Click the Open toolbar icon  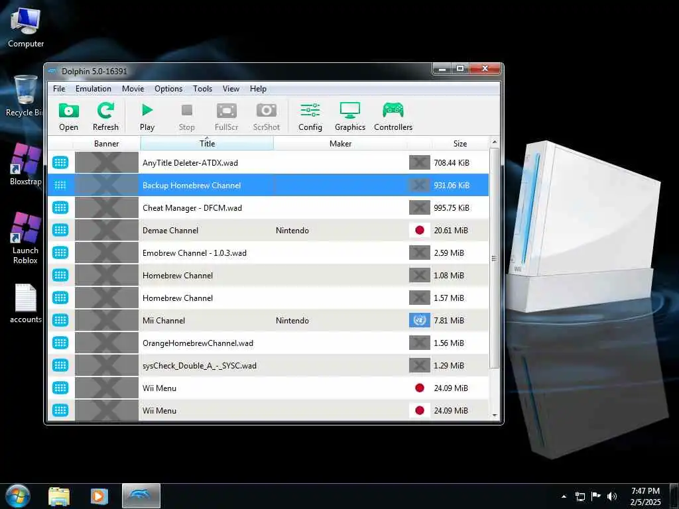click(68, 117)
